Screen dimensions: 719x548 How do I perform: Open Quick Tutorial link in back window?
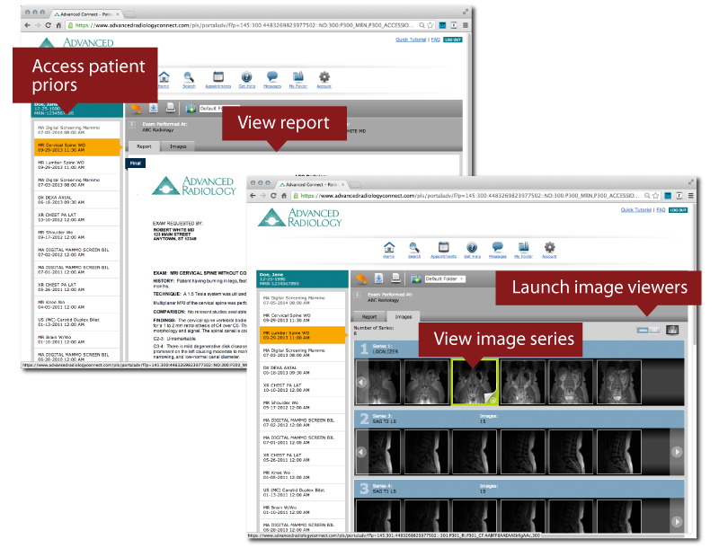coord(411,40)
